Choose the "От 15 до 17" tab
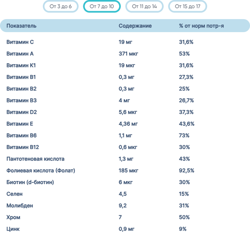This screenshot has height=232, width=250. point(187,7)
